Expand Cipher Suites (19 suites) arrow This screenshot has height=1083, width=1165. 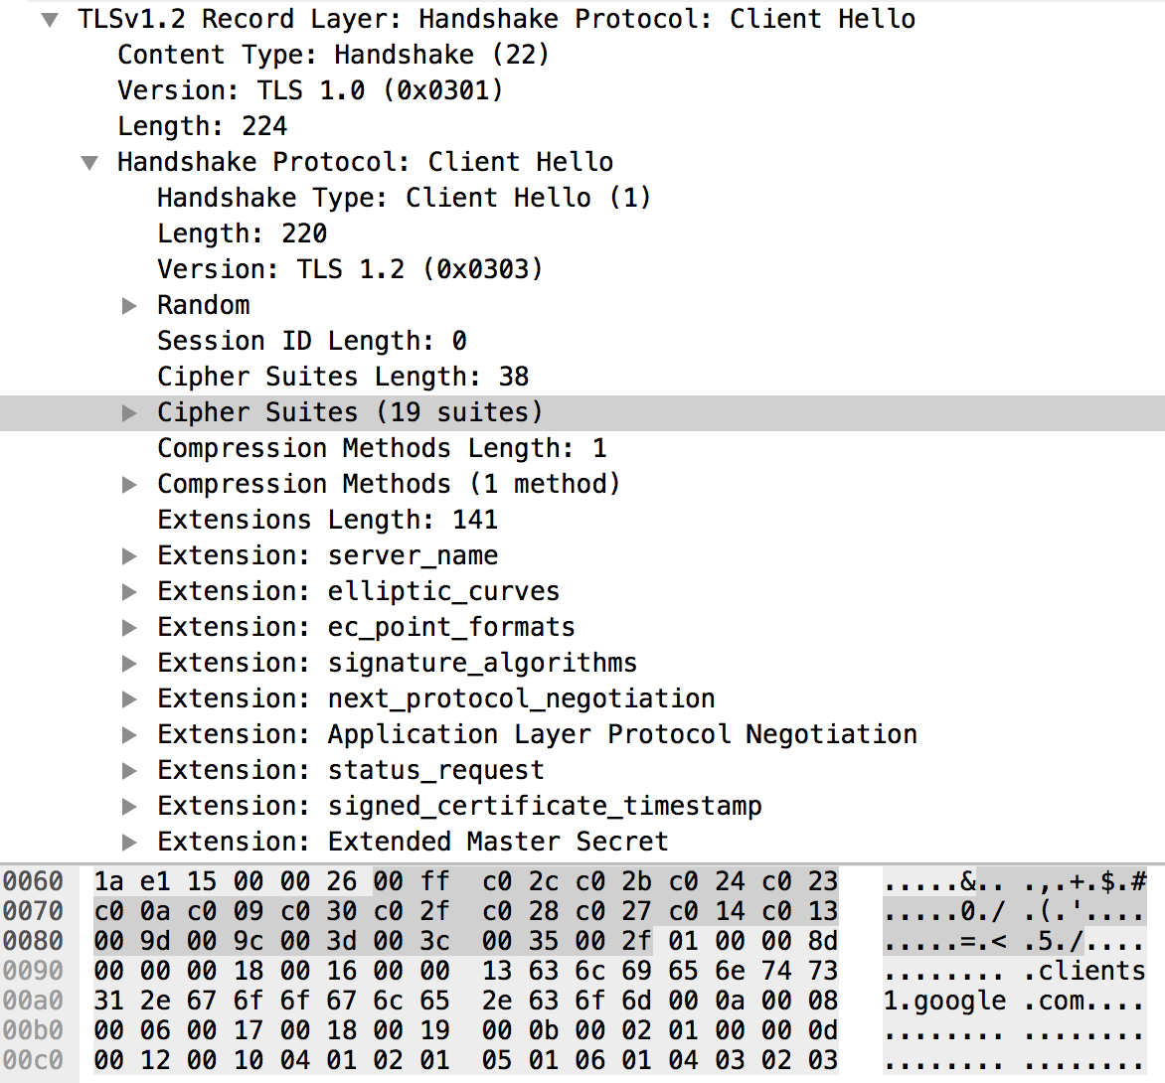(x=129, y=413)
